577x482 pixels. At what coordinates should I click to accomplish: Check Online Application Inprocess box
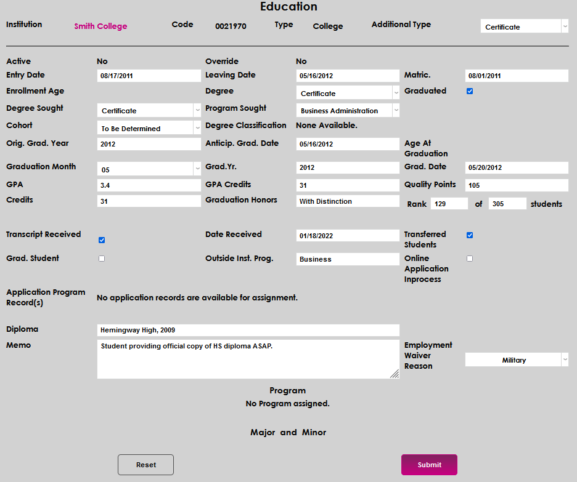click(470, 259)
